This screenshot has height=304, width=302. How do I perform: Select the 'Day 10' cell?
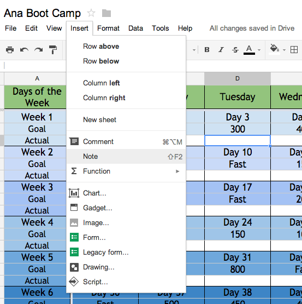point(238,152)
